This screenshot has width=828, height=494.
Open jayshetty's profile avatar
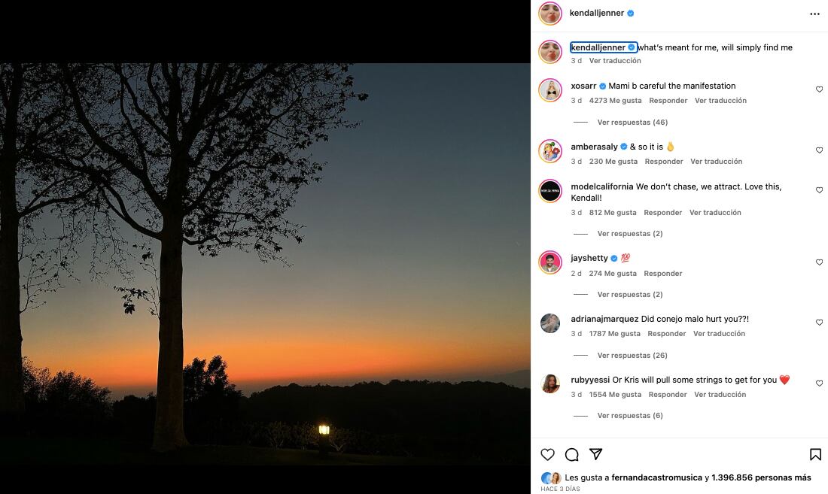click(550, 262)
